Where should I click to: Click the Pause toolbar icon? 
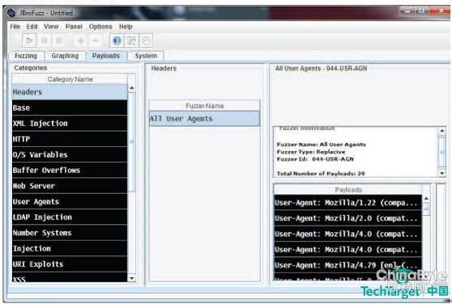point(44,40)
